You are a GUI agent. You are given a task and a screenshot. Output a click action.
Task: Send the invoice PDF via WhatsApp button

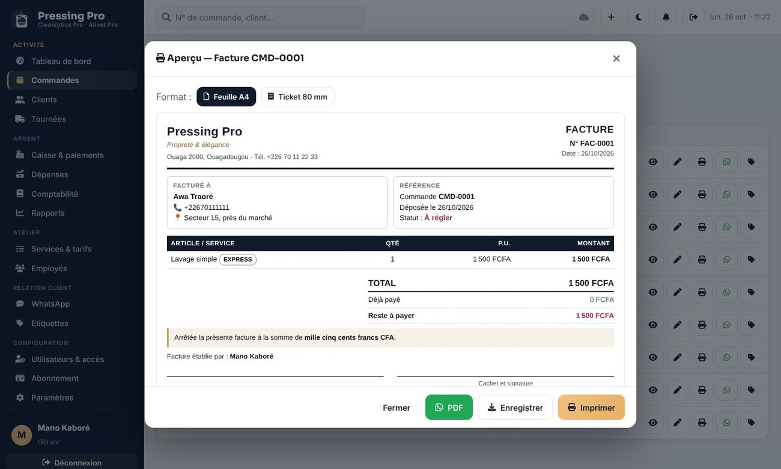click(449, 408)
